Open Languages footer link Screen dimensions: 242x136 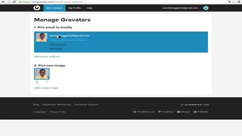click(x=39, y=112)
